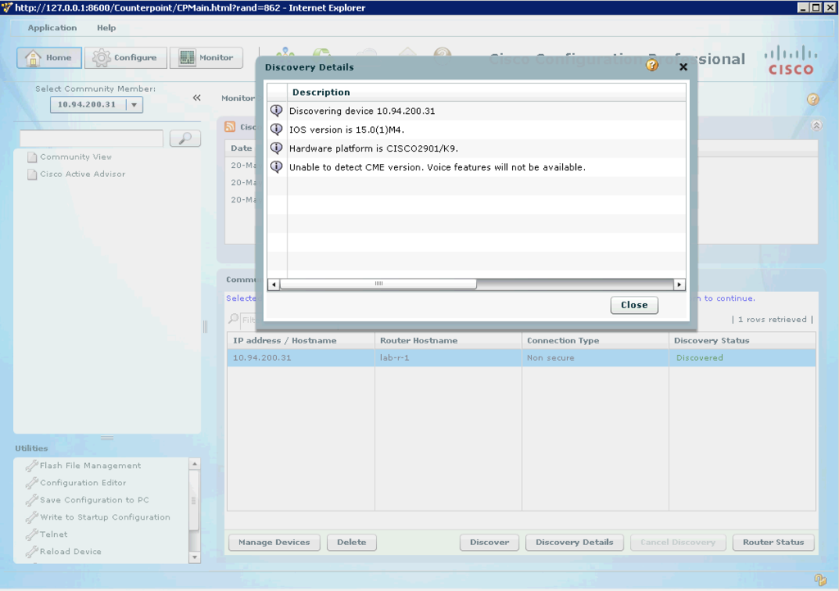The width and height of the screenshot is (839, 591).
Task: Select the "Non secure" connection type cell
Action: [595, 357]
